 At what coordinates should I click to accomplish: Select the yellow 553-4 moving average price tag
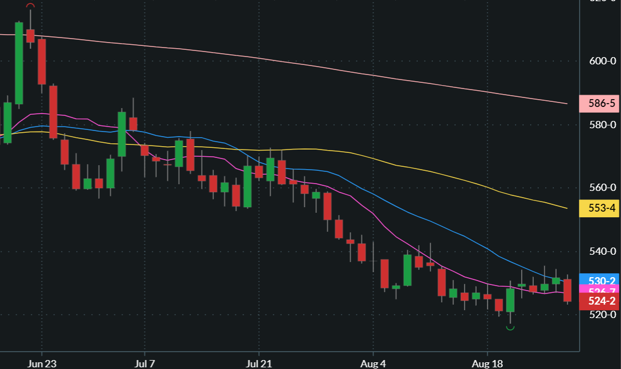599,208
